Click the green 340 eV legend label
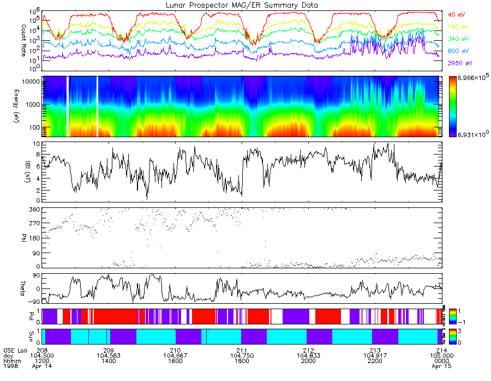 [x=458, y=39]
